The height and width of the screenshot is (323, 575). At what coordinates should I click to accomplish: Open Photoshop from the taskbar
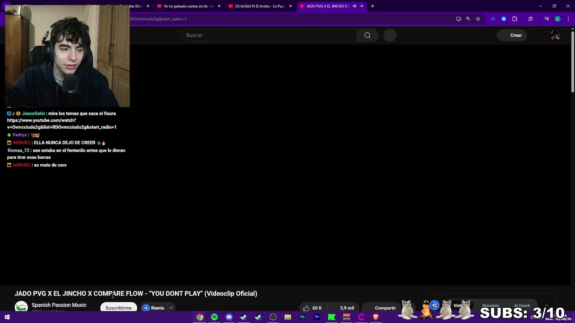(x=302, y=317)
